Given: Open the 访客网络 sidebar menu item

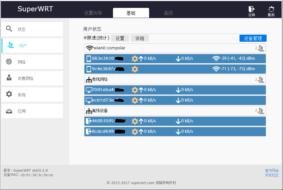Looking at the screenshot, I should 32,78.
